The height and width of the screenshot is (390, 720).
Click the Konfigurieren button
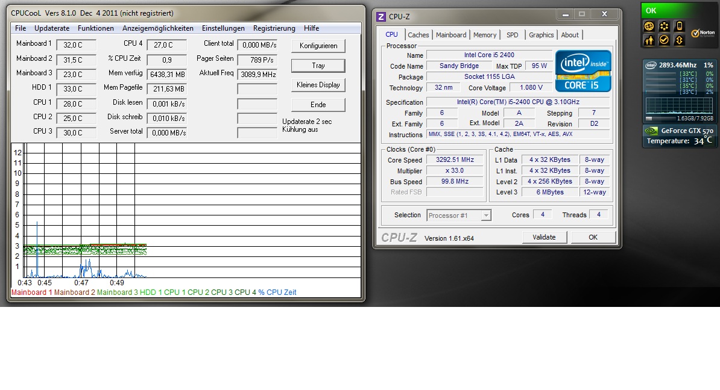tap(318, 46)
